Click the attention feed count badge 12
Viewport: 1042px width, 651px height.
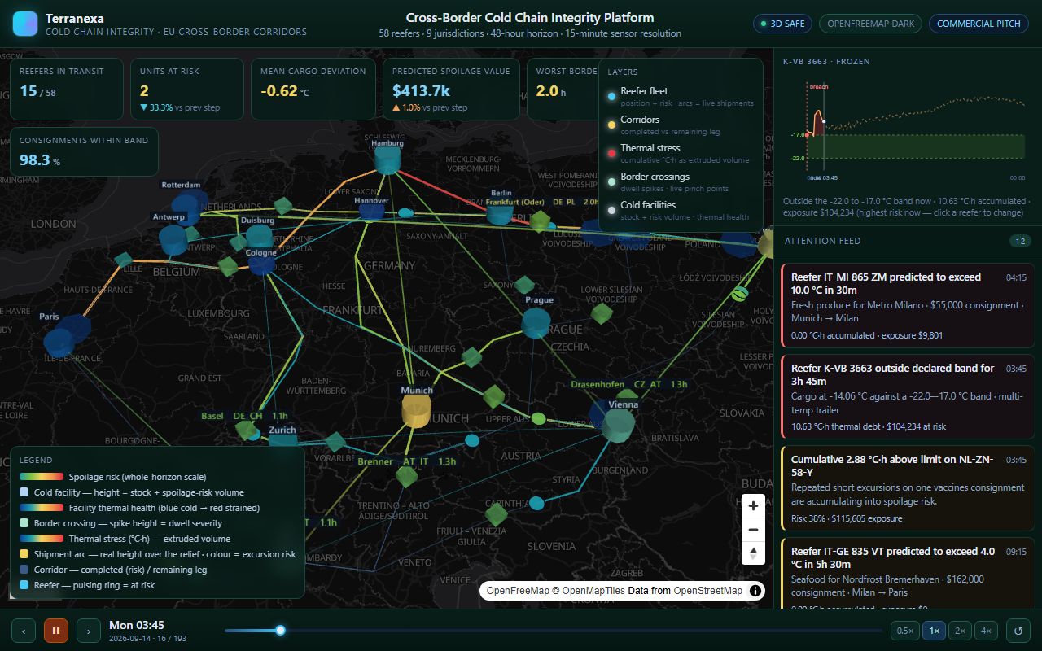tap(1020, 241)
